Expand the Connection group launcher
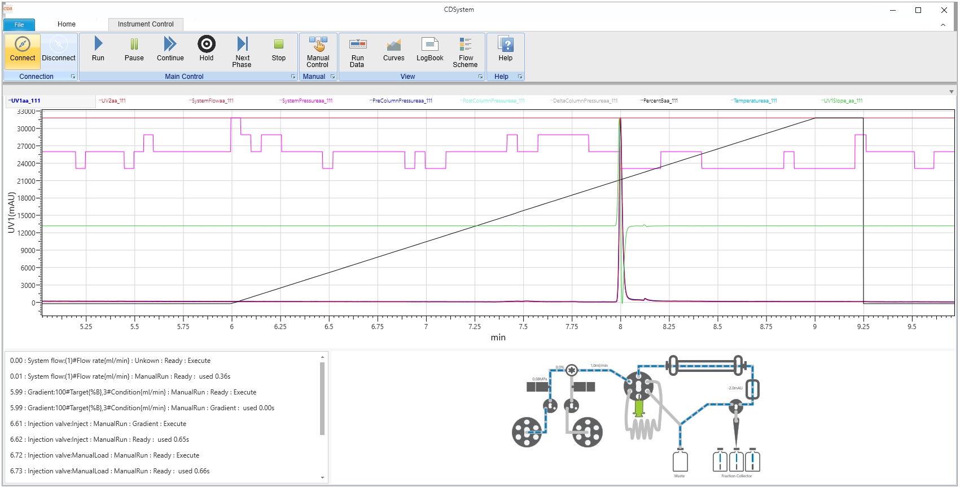 pos(73,77)
